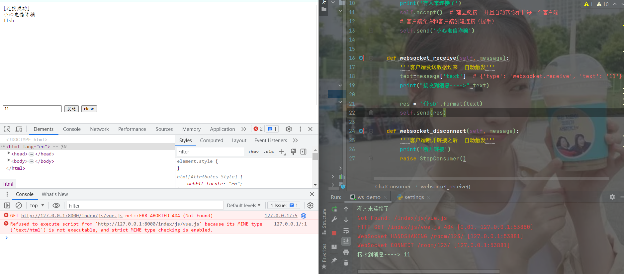The height and width of the screenshot is (274, 624).
Task: Show more style pane tabs
Action: [296, 140]
